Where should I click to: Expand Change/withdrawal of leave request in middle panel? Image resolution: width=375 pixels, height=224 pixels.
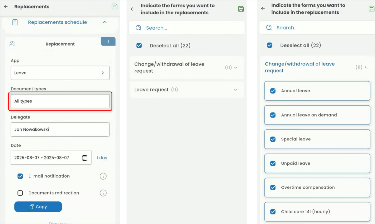pyautogui.click(x=236, y=67)
